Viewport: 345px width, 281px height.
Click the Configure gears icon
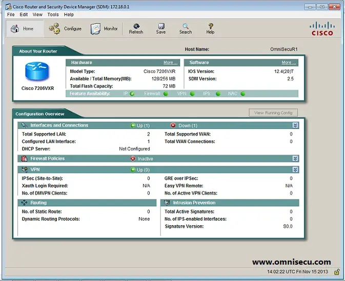(x=54, y=29)
